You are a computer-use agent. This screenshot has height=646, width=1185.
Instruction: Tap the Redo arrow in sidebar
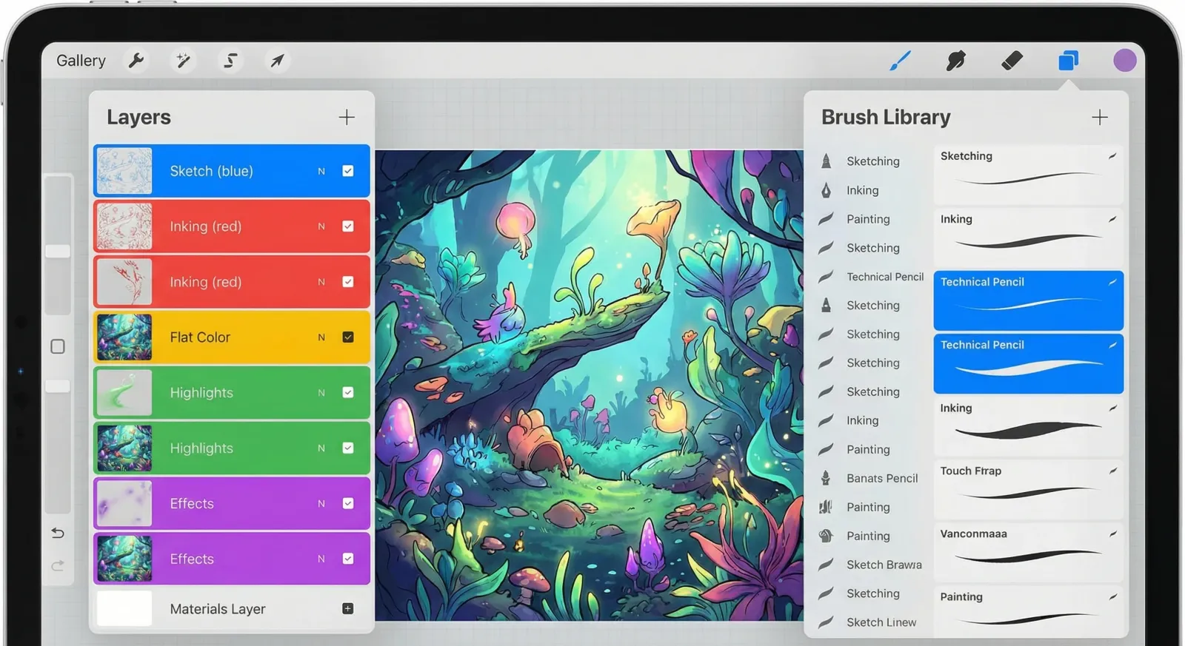pyautogui.click(x=58, y=566)
